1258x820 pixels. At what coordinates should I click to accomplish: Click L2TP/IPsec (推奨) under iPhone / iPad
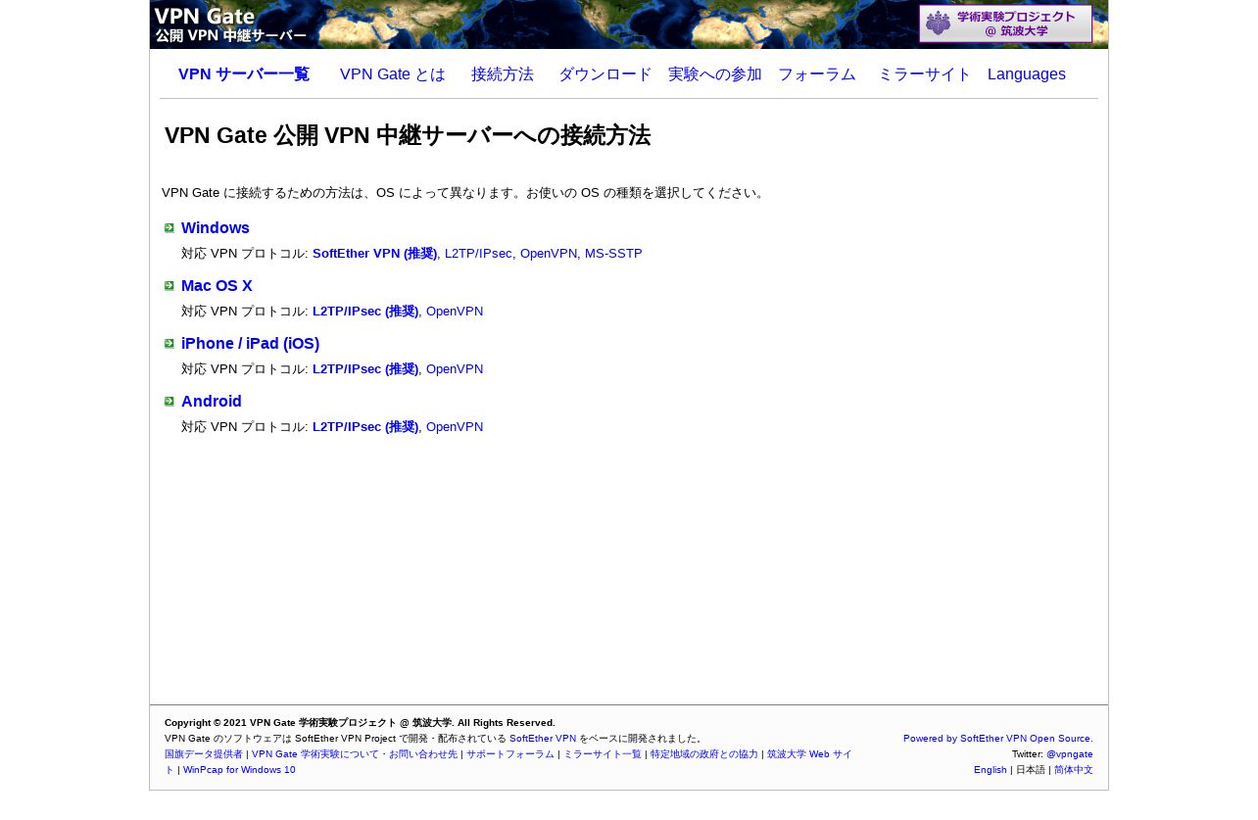tap(365, 369)
